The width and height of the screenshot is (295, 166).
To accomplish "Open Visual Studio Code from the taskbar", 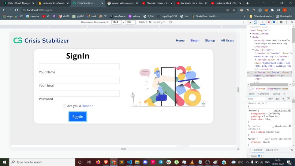I will coord(130,162).
